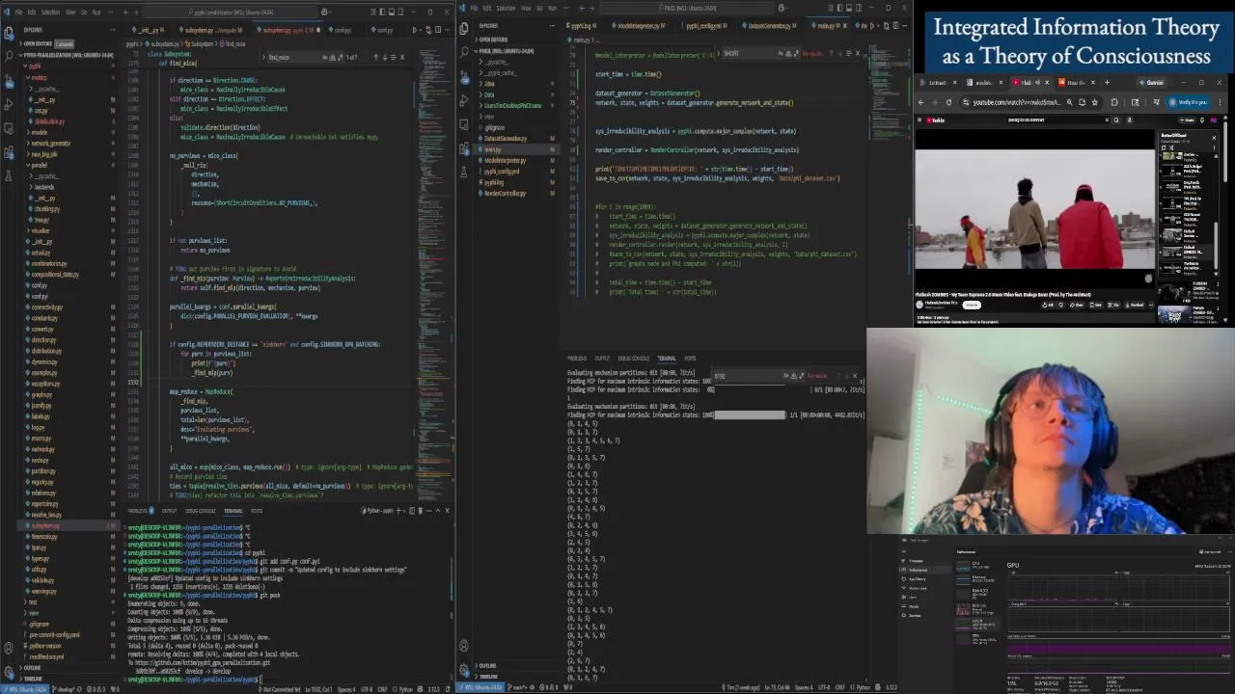Open Source Control in left VS Code window
This screenshot has width=1235, height=694.
(x=9, y=80)
